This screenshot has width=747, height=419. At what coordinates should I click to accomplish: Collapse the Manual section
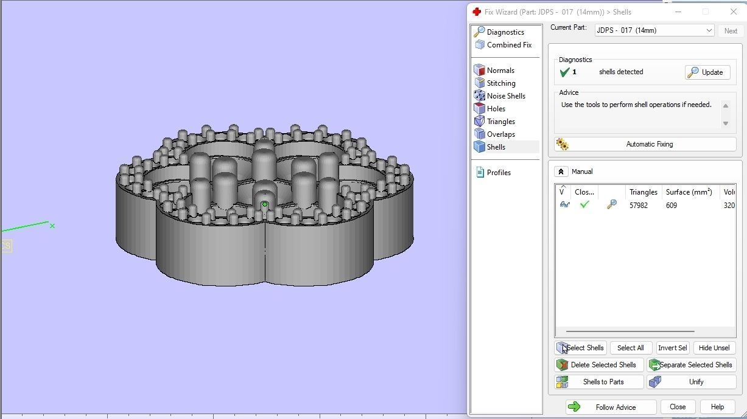(561, 171)
